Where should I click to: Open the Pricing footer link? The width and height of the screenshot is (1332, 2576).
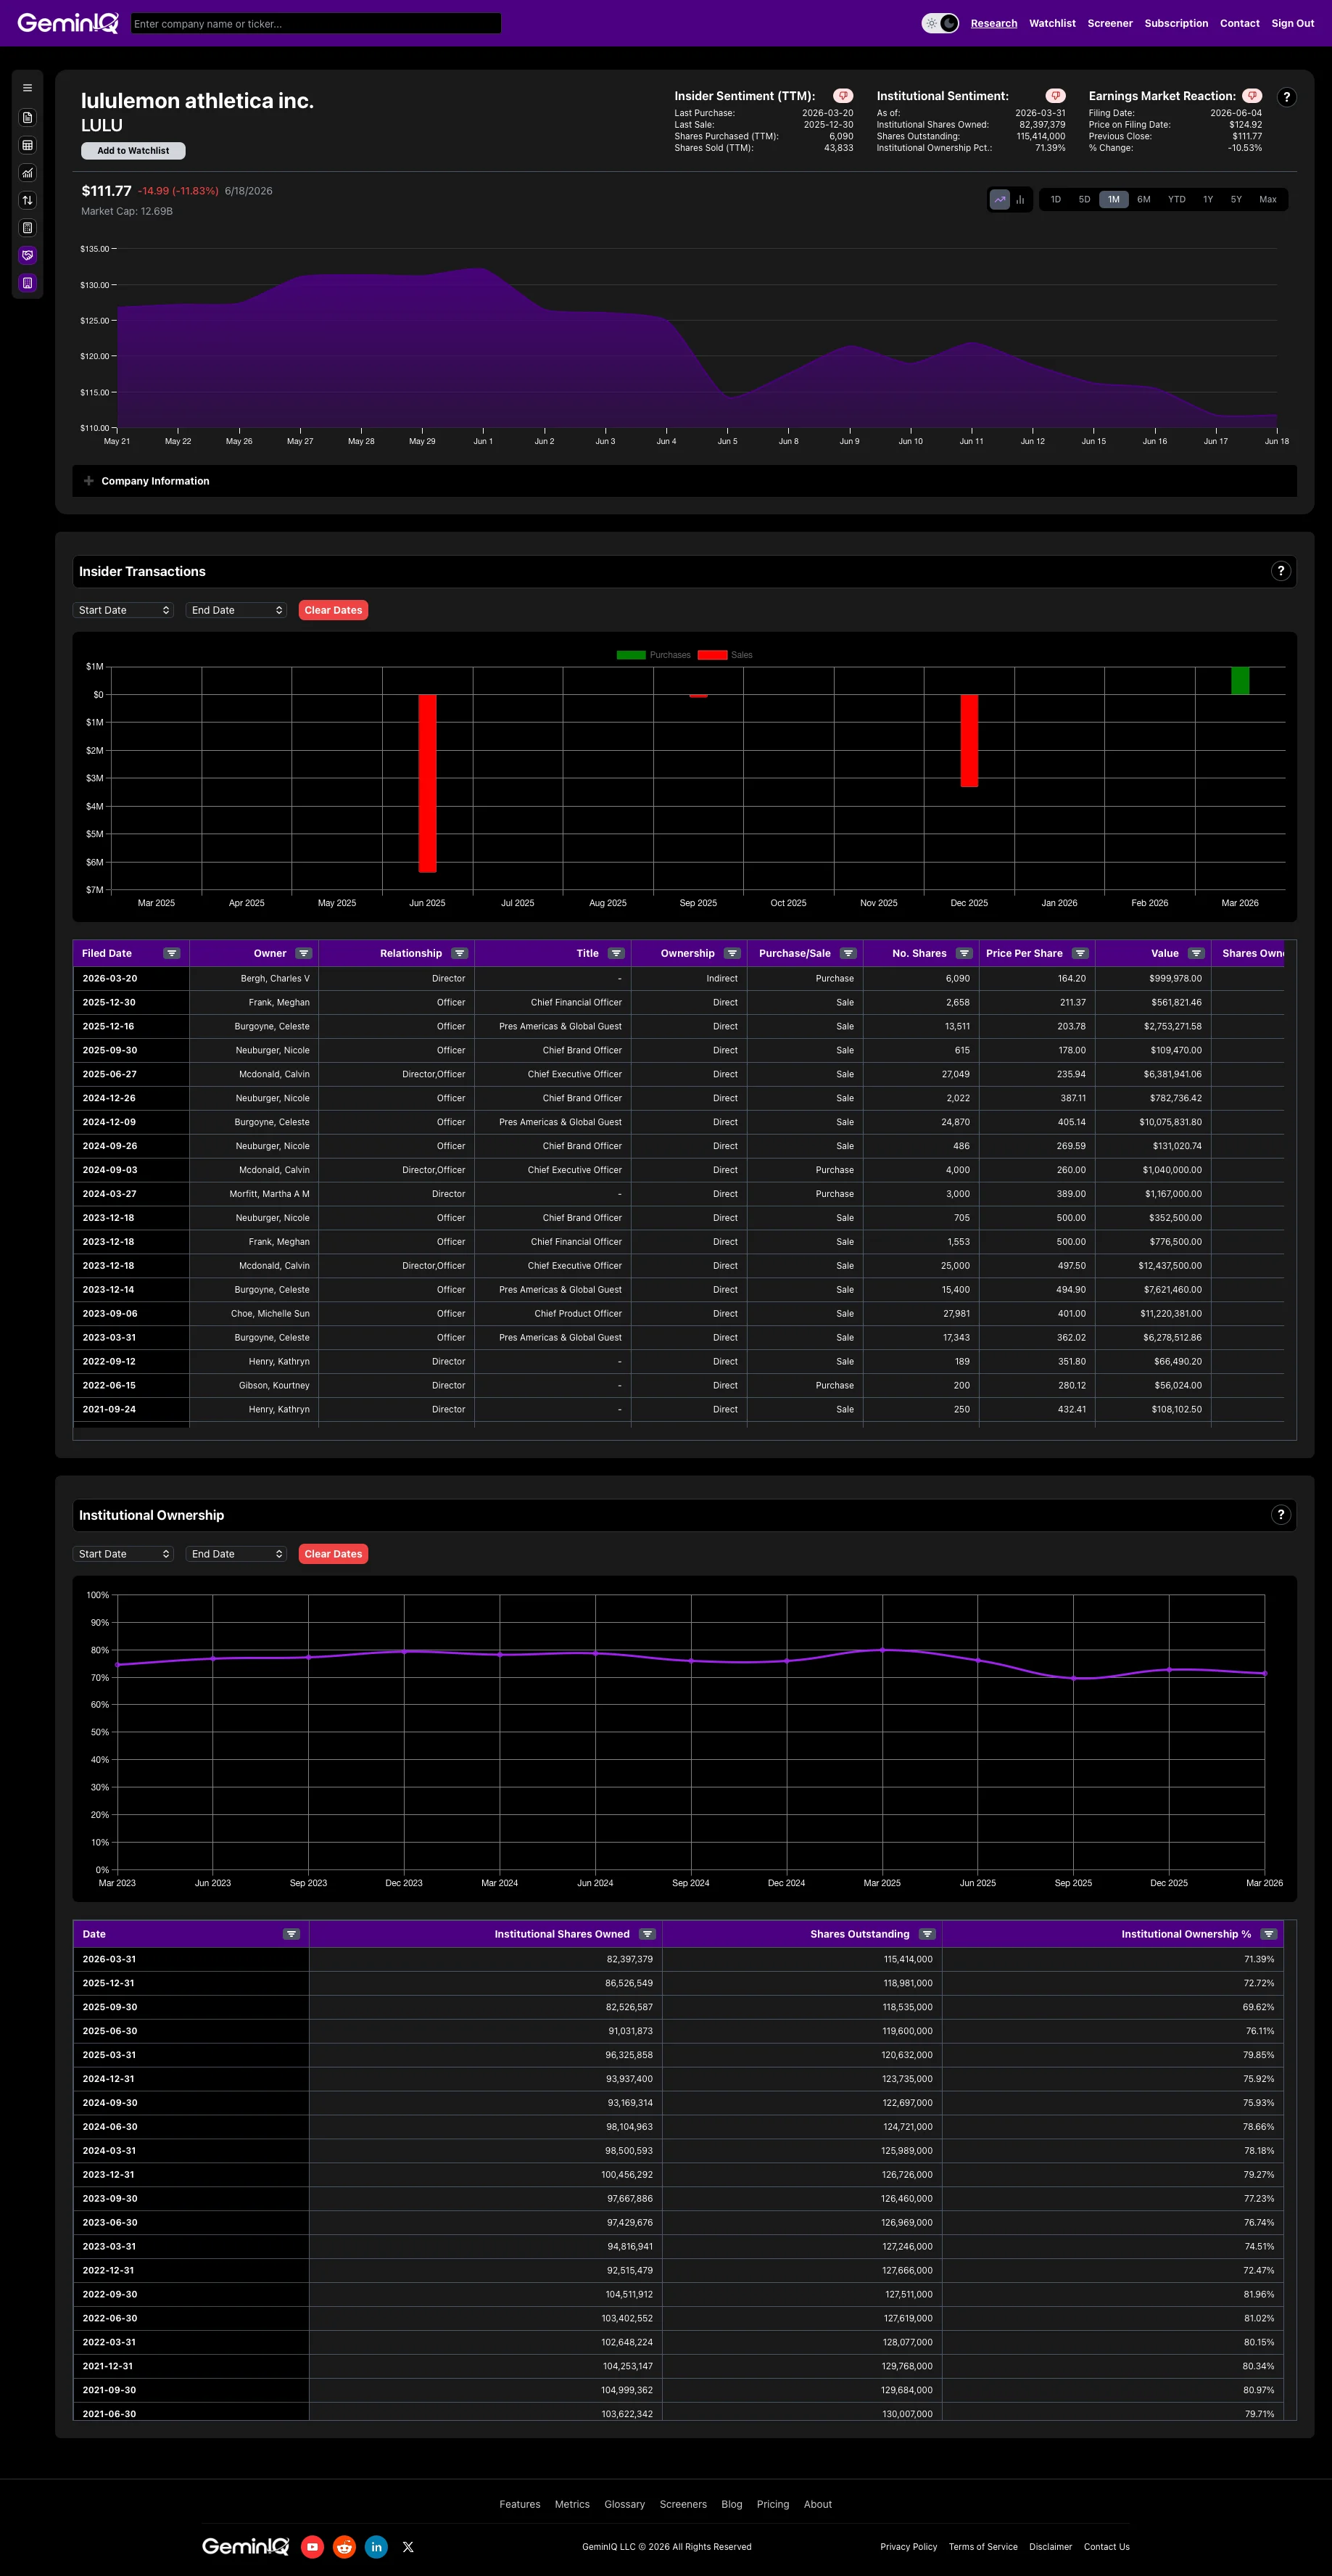pos(772,2504)
